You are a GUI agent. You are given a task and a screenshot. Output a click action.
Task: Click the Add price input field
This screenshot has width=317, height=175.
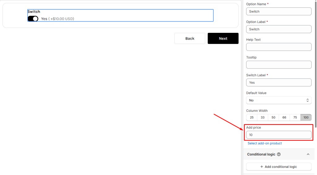(x=279, y=135)
